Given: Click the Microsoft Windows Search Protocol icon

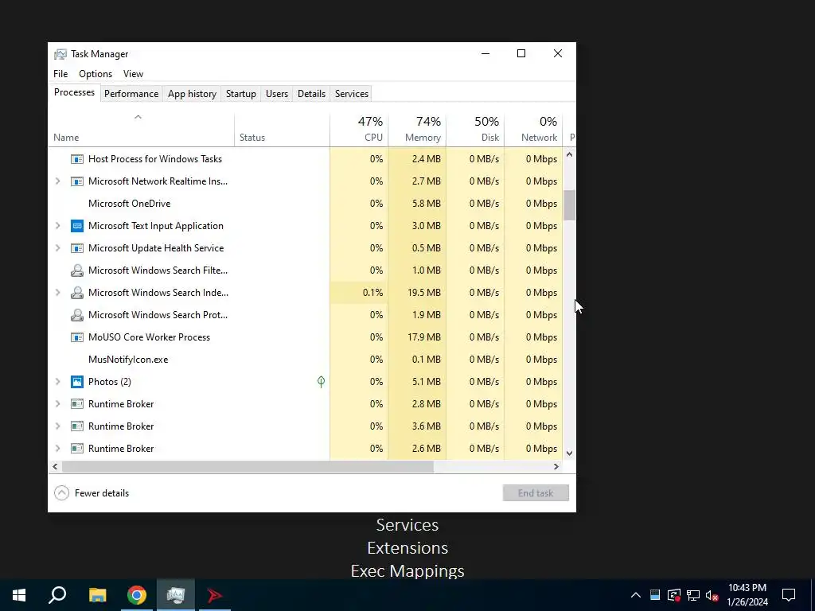Looking at the screenshot, I should (77, 315).
